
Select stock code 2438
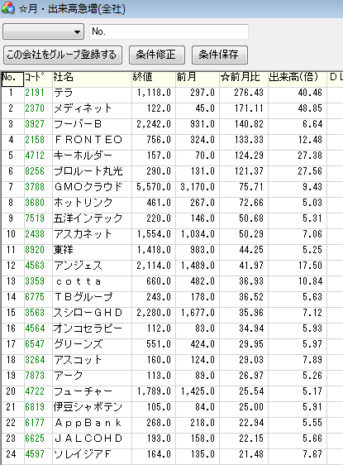tap(35, 234)
